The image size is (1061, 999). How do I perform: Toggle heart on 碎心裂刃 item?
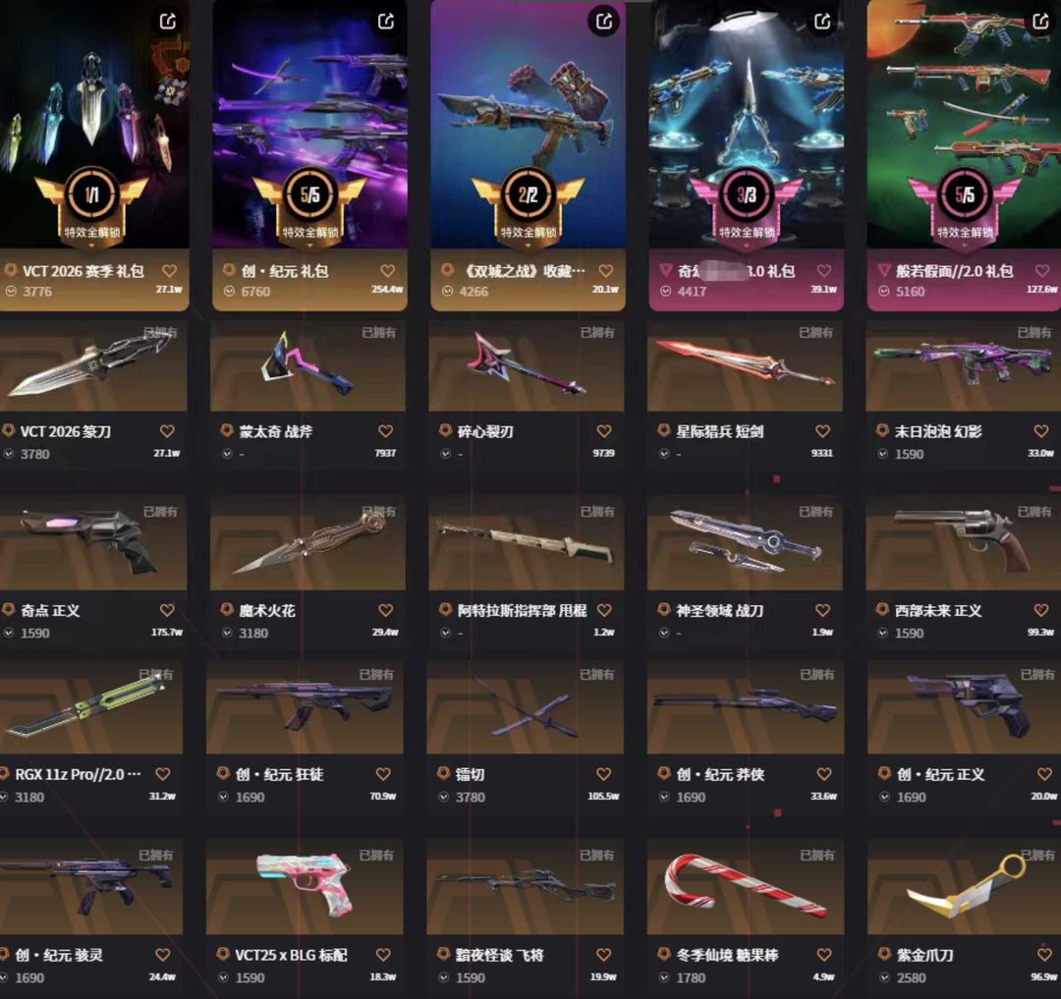tap(604, 431)
